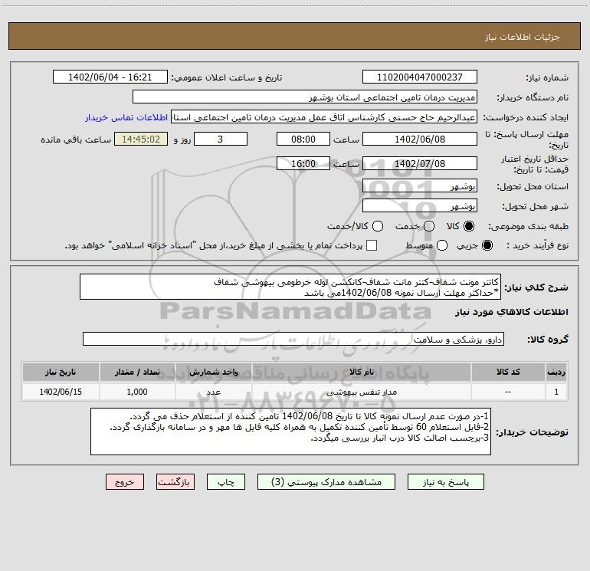The image size is (590, 571).
Task: Select the متوسط purchase type radio
Action: (442, 245)
